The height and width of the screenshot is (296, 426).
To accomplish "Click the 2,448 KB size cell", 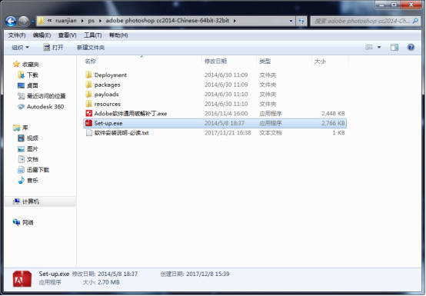I will (333, 114).
